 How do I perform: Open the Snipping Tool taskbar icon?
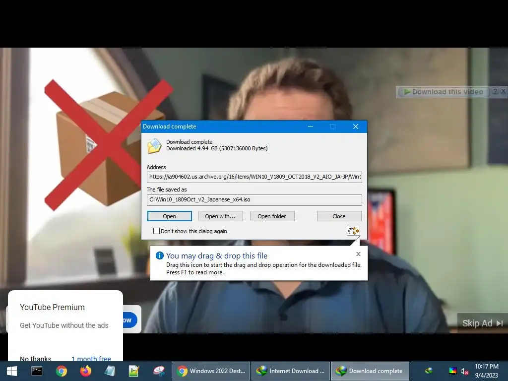tap(159, 371)
